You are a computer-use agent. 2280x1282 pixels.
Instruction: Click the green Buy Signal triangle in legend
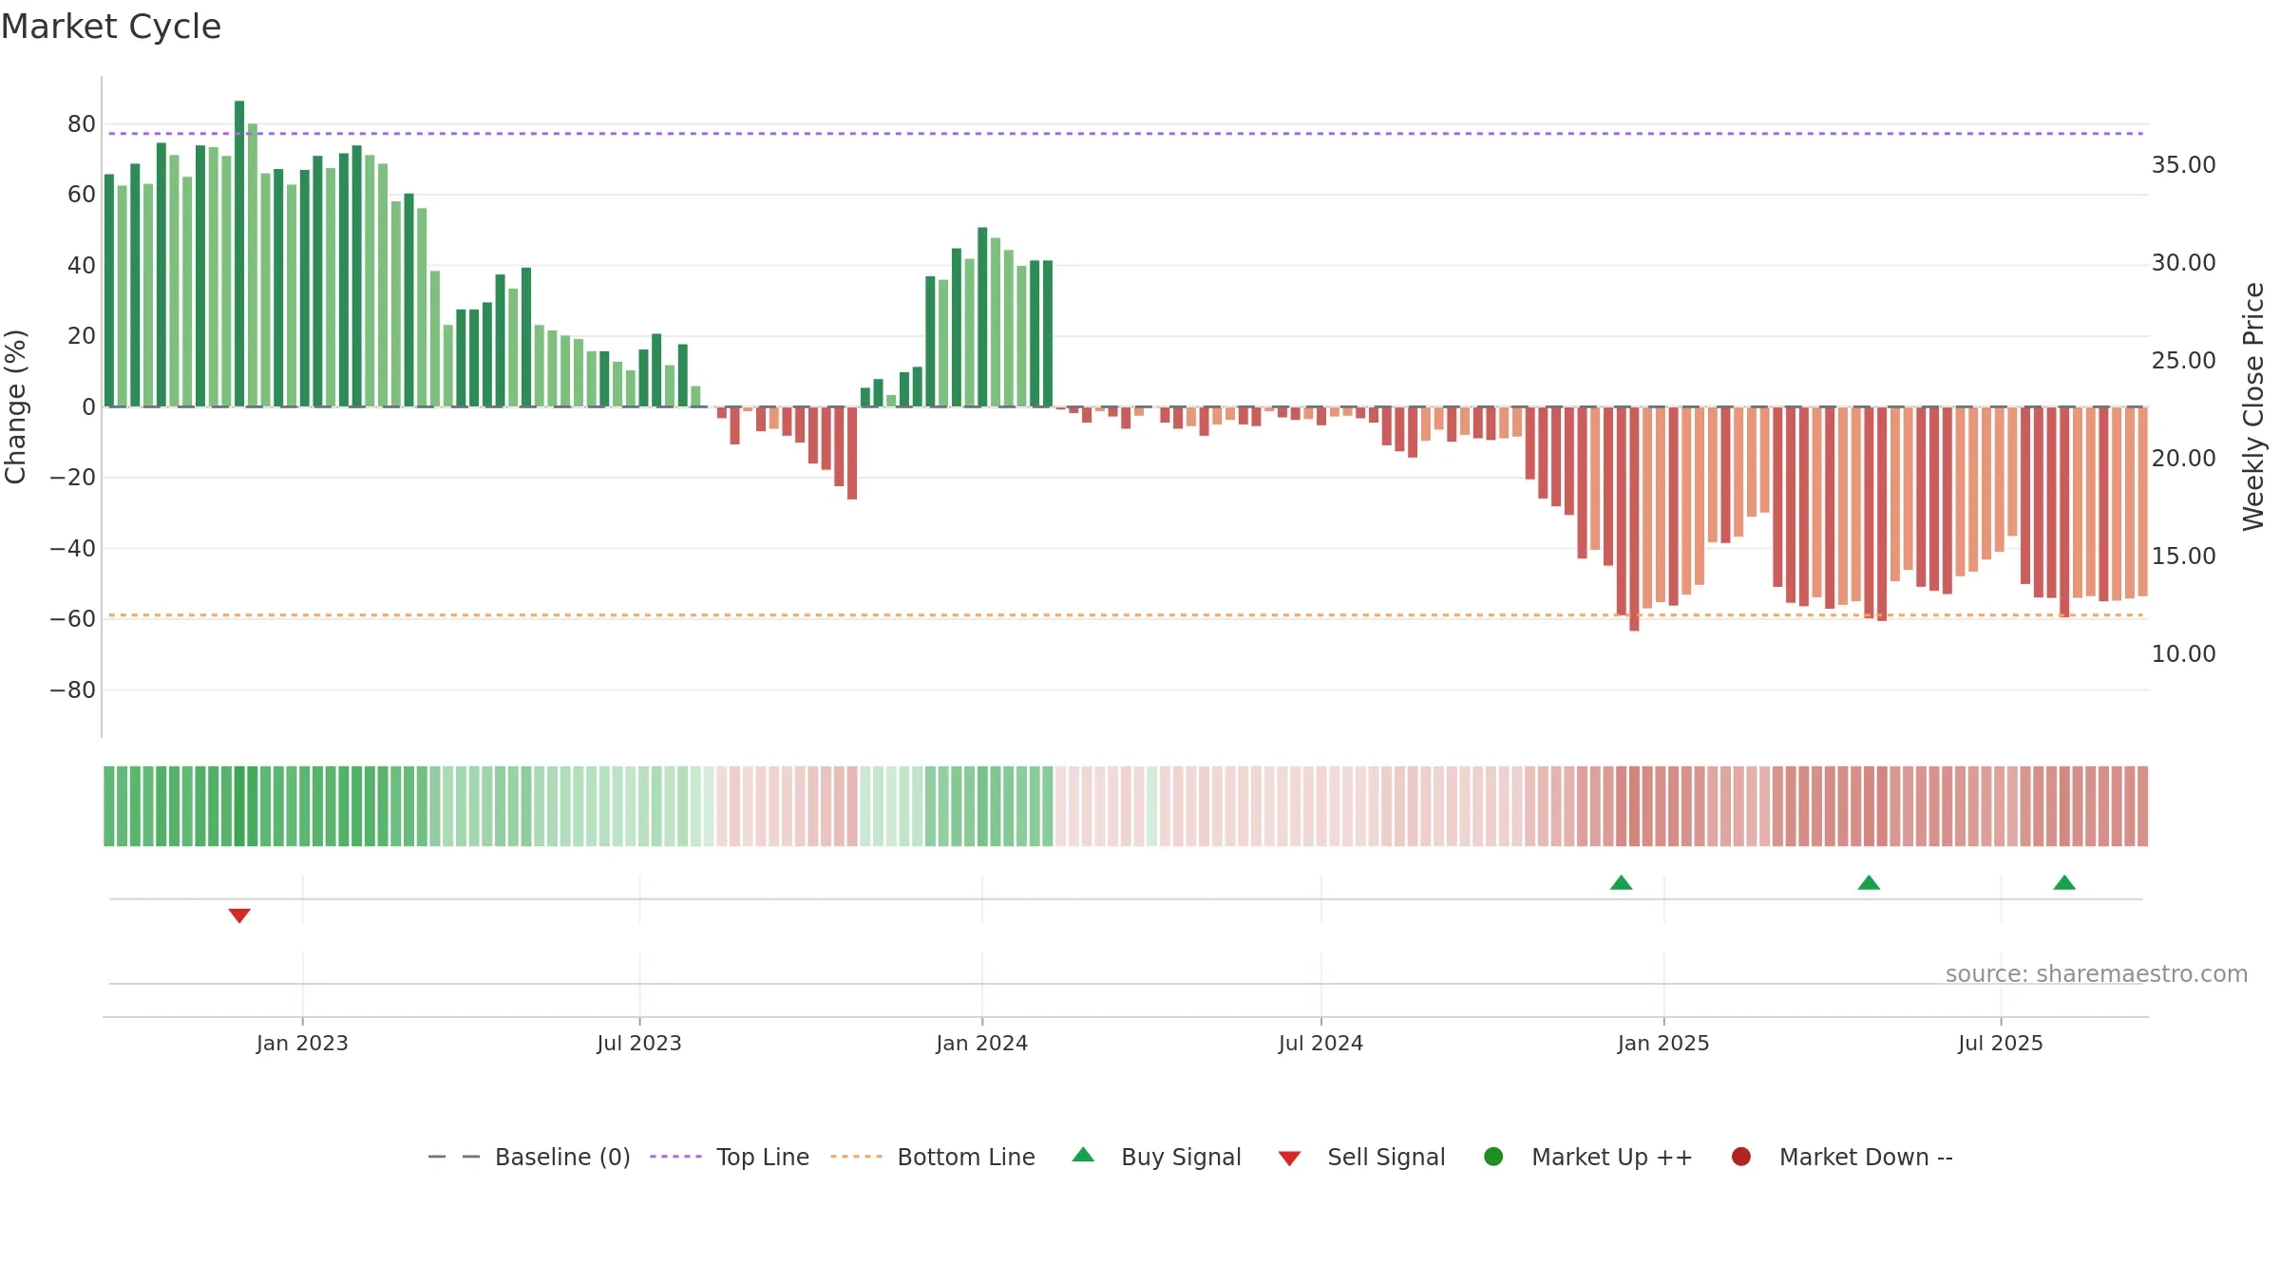tap(1083, 1156)
